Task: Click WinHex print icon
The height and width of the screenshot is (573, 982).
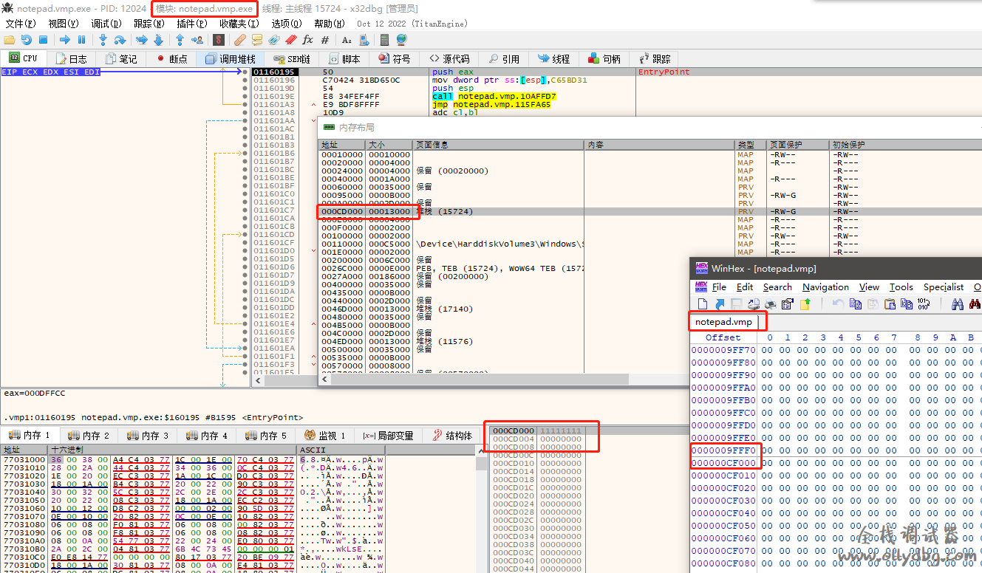Action: pyautogui.click(x=770, y=303)
